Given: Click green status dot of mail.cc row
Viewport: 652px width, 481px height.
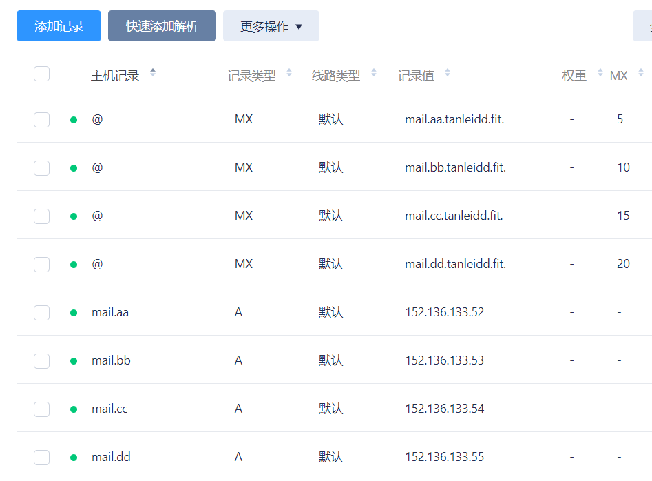Looking at the screenshot, I should pos(74,409).
